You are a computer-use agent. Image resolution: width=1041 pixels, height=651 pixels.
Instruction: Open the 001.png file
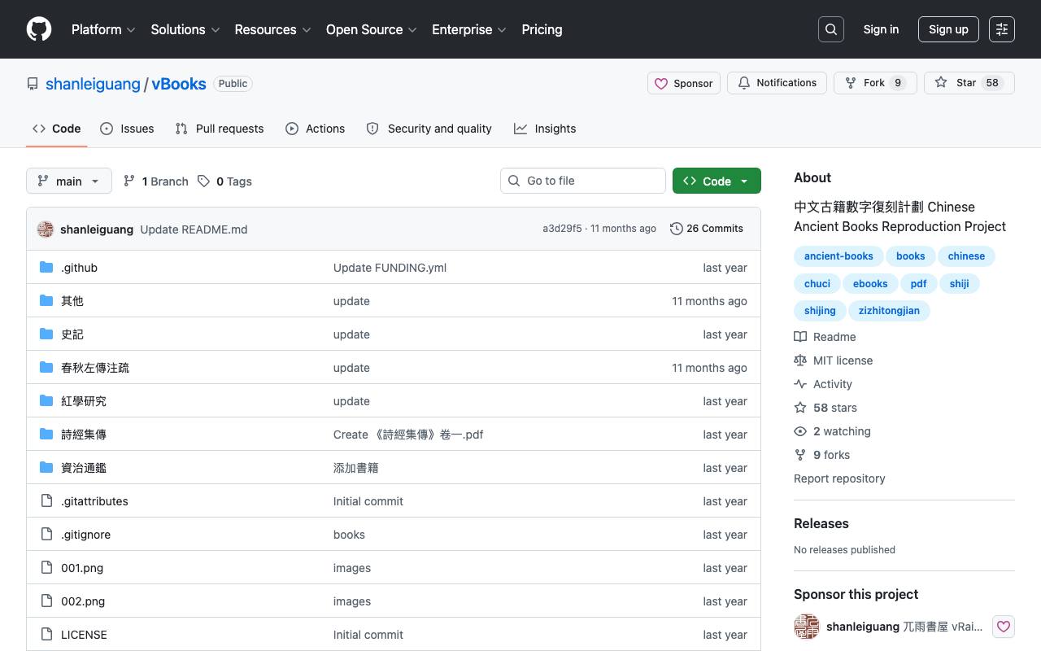[x=82, y=568]
